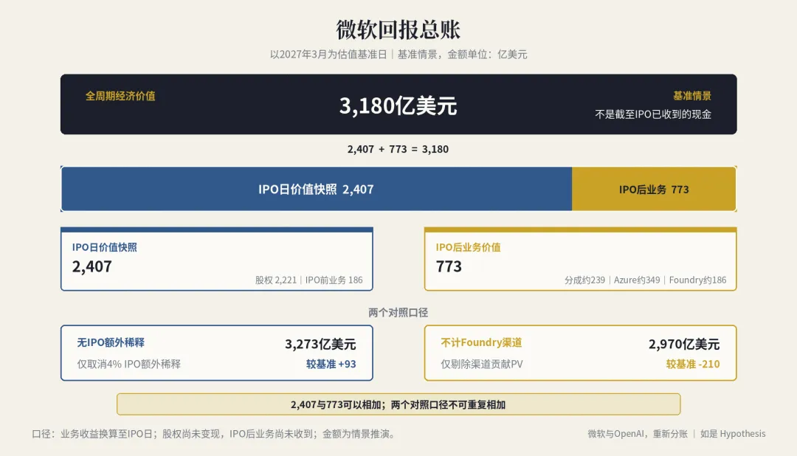Click the 基准情景 label in dark banner
This screenshot has height=456, width=797.
click(x=691, y=96)
